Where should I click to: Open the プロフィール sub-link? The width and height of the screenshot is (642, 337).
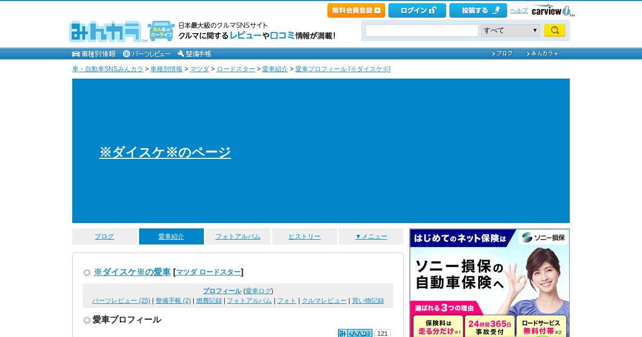click(222, 291)
